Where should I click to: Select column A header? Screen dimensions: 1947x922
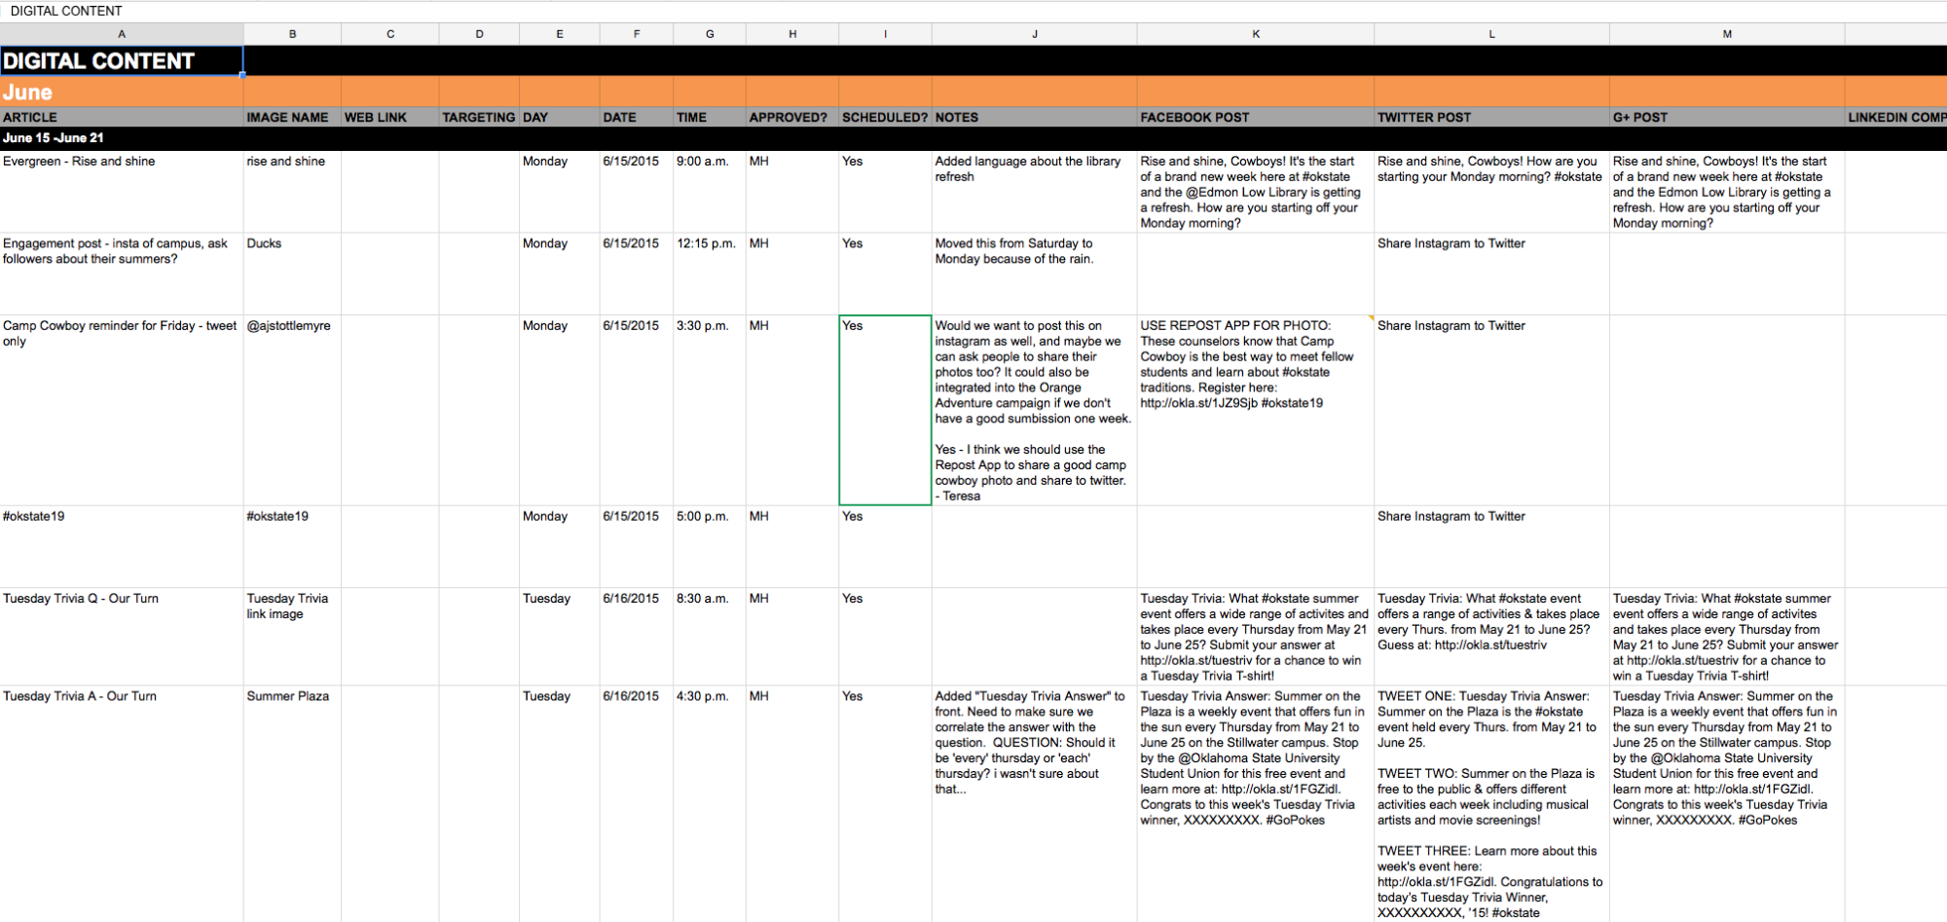click(x=122, y=34)
